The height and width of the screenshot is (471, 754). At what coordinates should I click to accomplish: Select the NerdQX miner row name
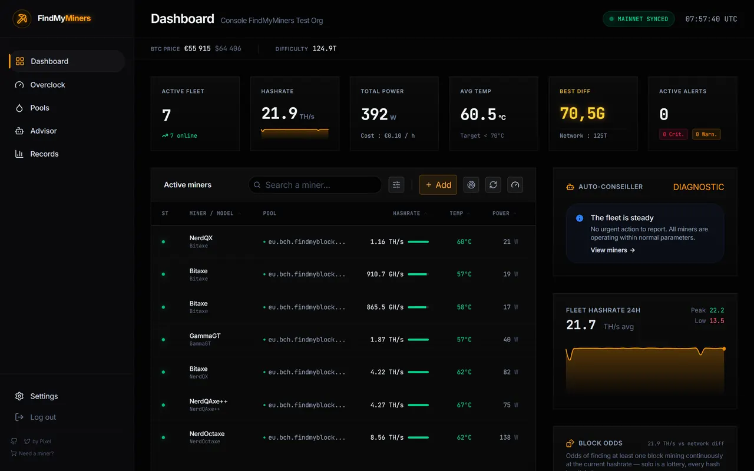click(201, 238)
